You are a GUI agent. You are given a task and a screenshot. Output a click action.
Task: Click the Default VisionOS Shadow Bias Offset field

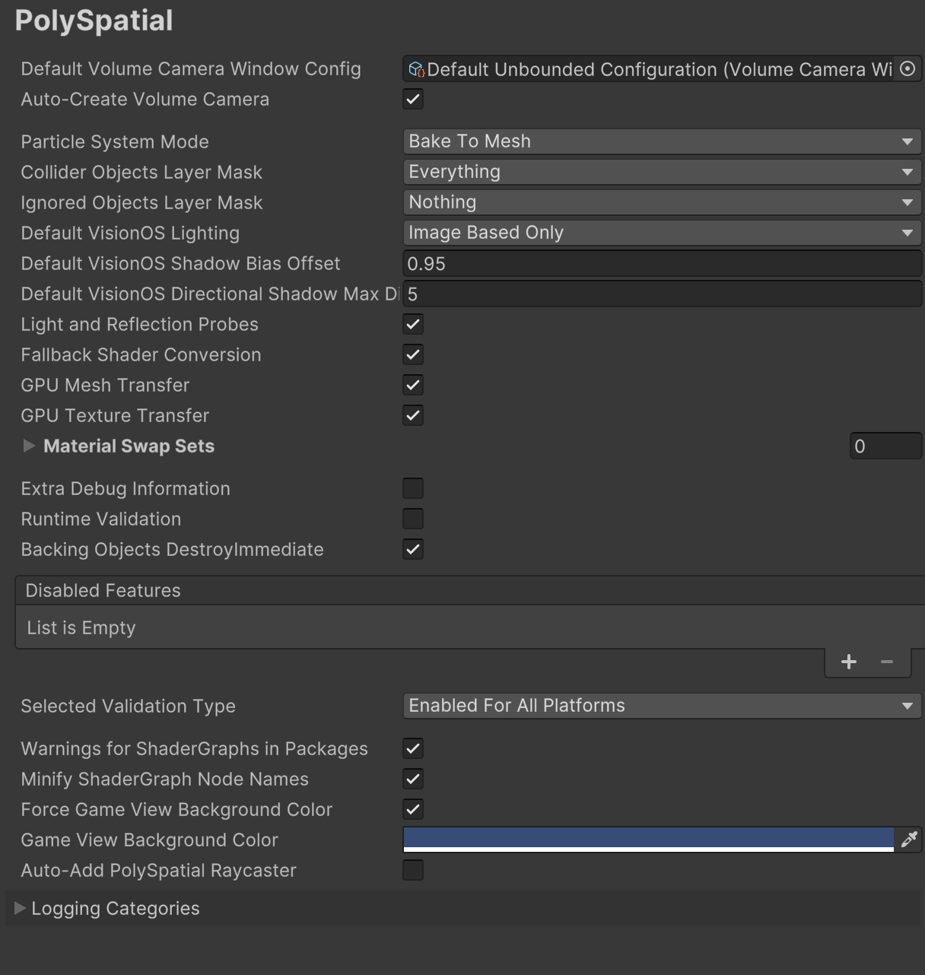[662, 263]
